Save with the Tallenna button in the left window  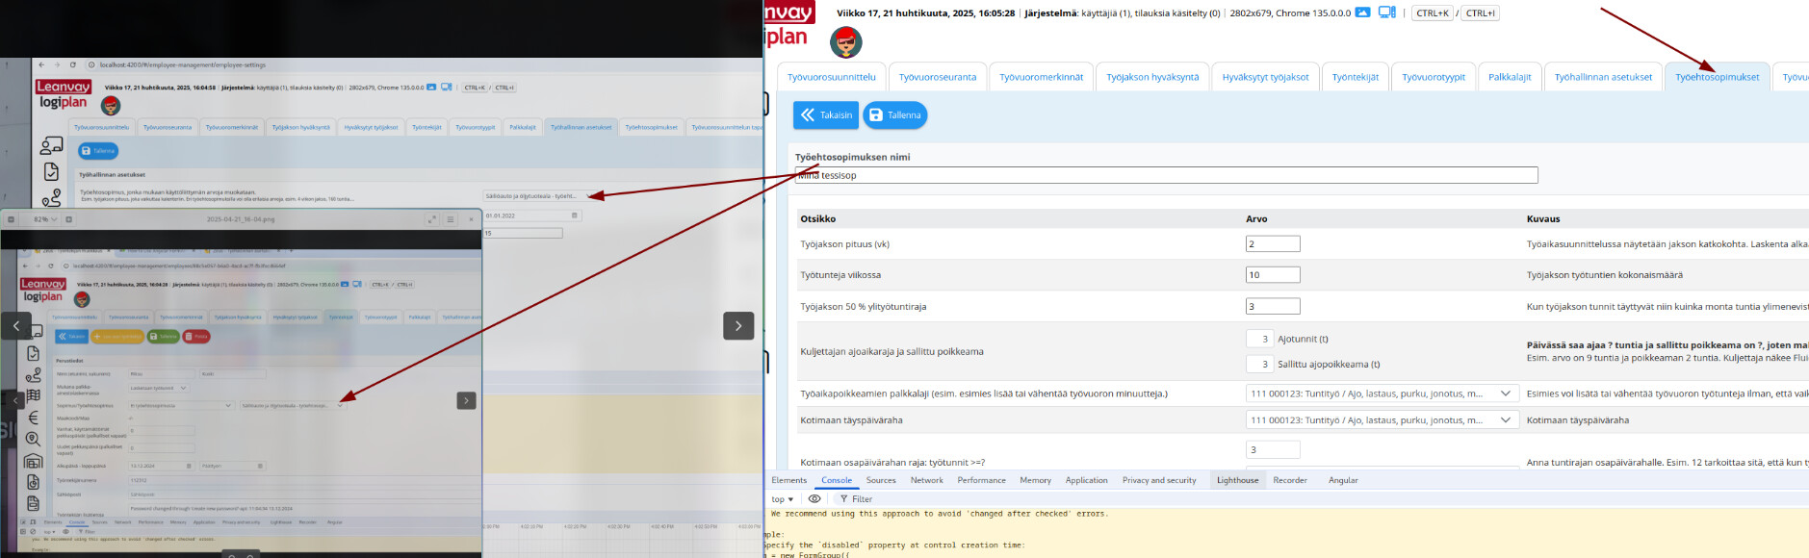click(97, 151)
